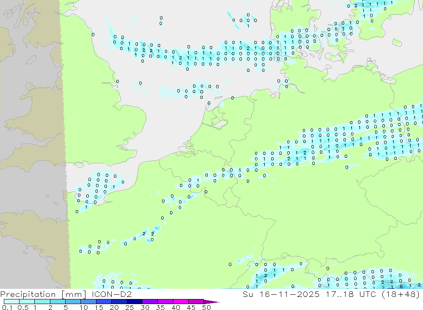The height and width of the screenshot is (310, 423).
Task: Select the 5–10 mm legend color swatch
Action: (x=73, y=302)
